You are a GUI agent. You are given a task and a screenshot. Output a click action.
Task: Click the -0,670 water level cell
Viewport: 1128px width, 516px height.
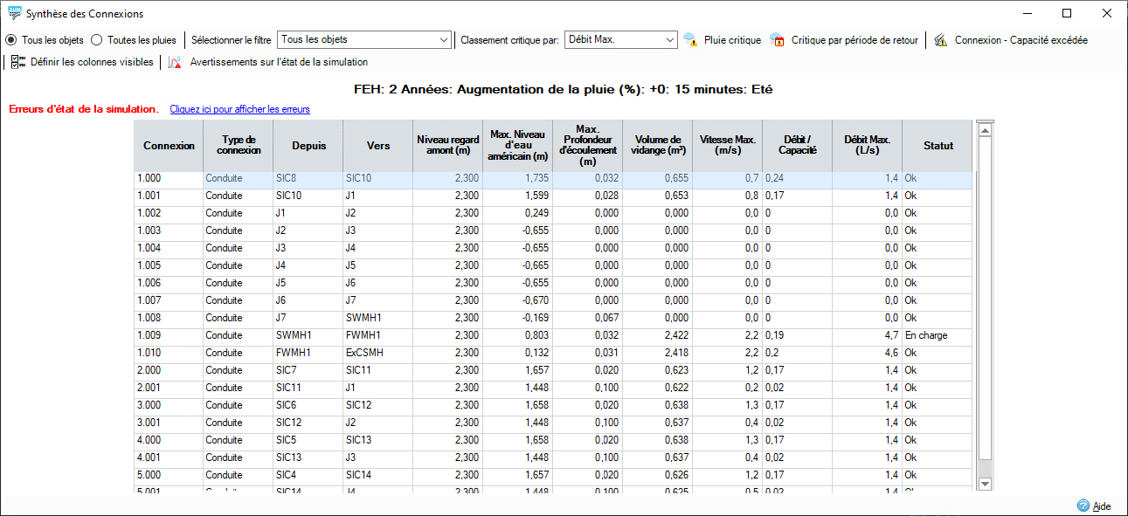coord(518,300)
